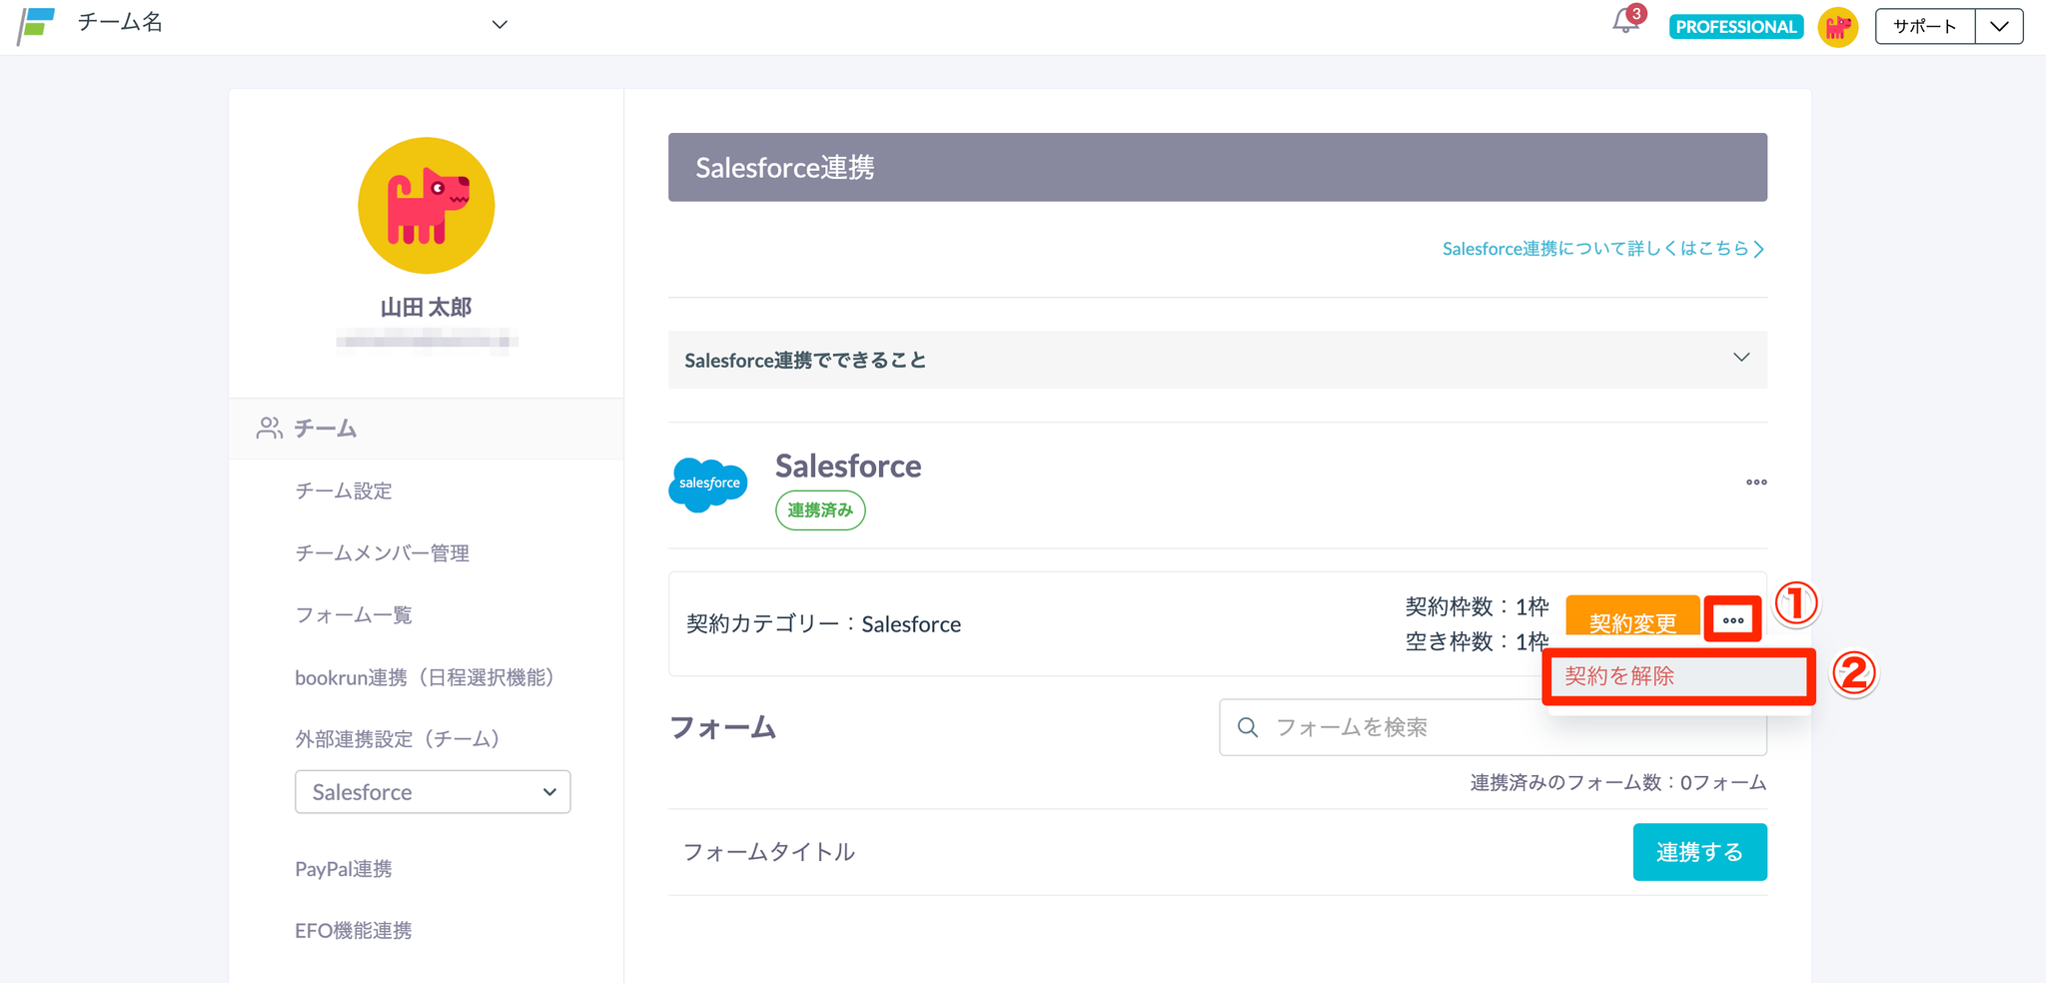2046x983 pixels.
Task: Click the orange '契約変更' button
Action: (x=1631, y=621)
